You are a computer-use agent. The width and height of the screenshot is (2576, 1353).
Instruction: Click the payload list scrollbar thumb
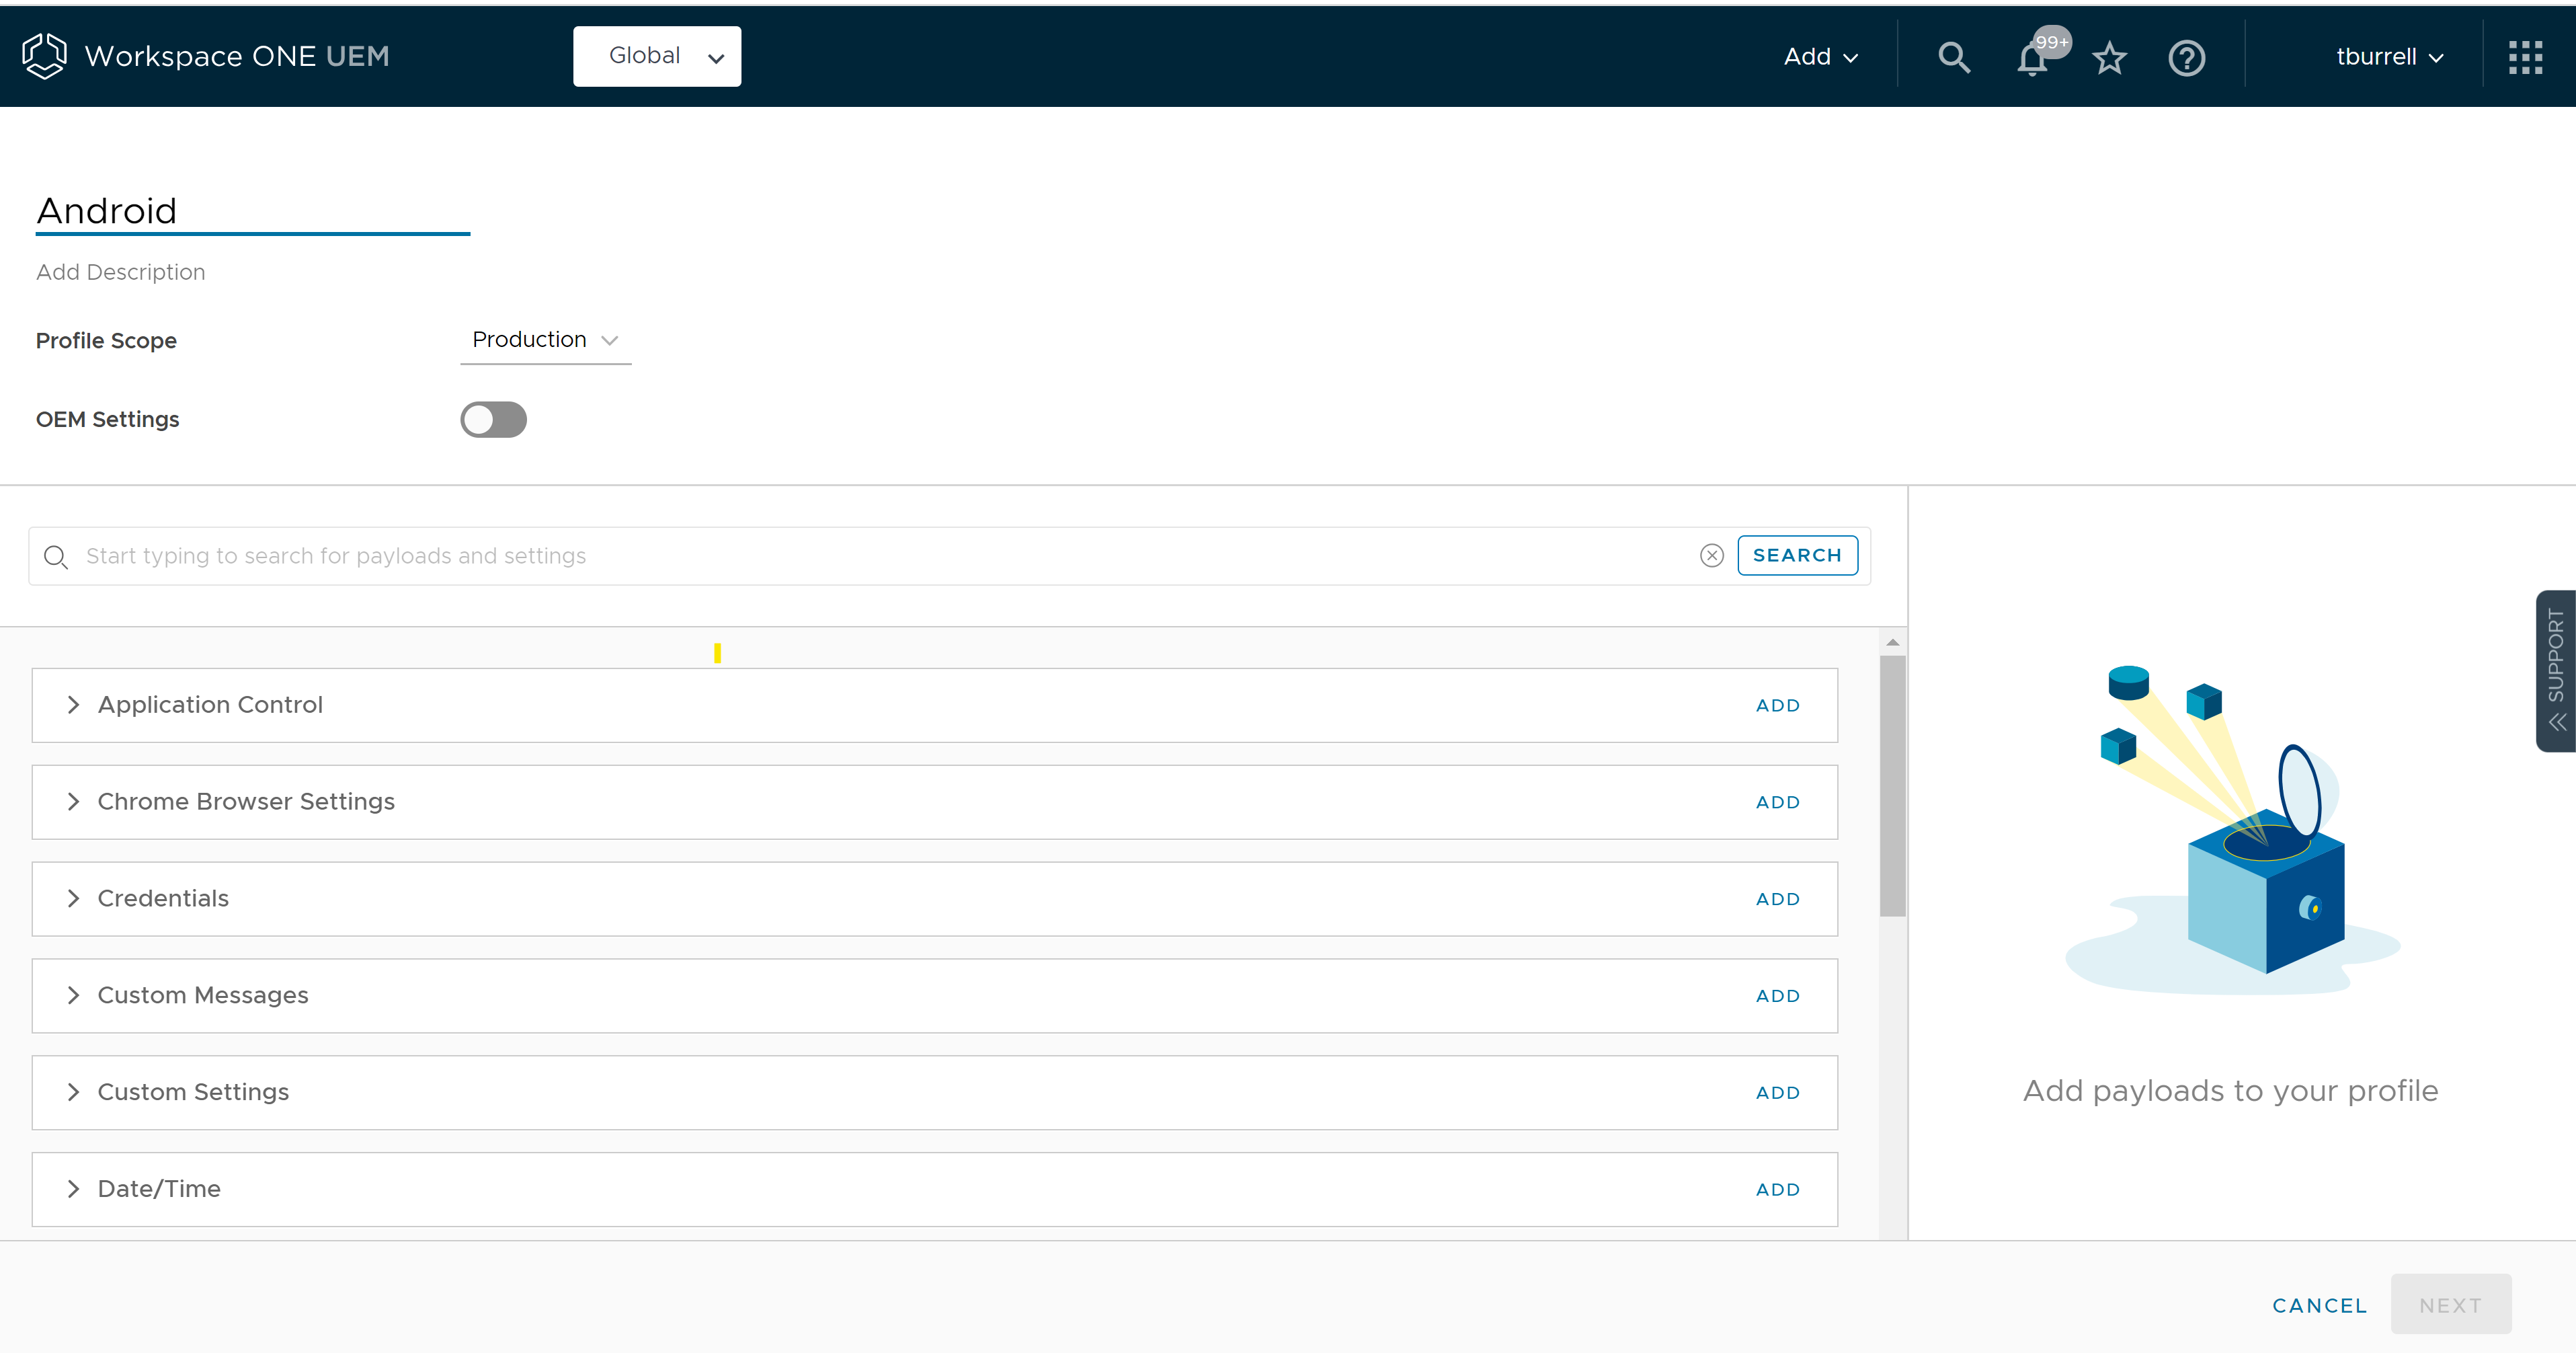[x=1892, y=786]
